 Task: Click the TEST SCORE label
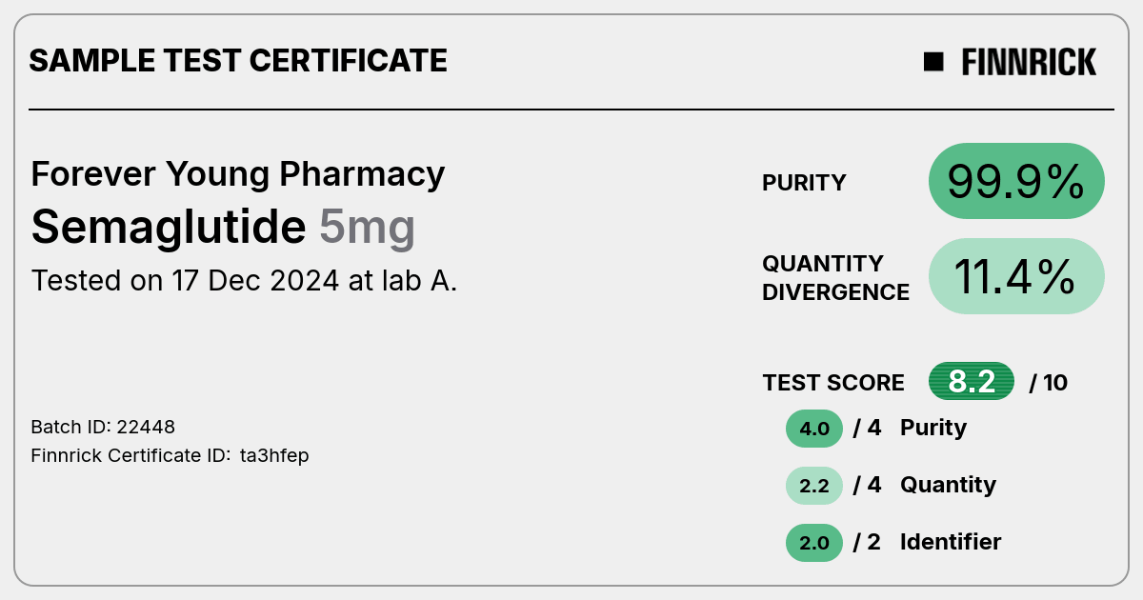(x=833, y=383)
